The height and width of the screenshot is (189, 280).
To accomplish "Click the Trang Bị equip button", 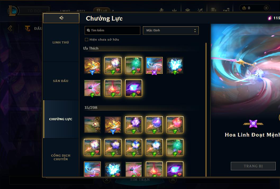I will point(253,166).
